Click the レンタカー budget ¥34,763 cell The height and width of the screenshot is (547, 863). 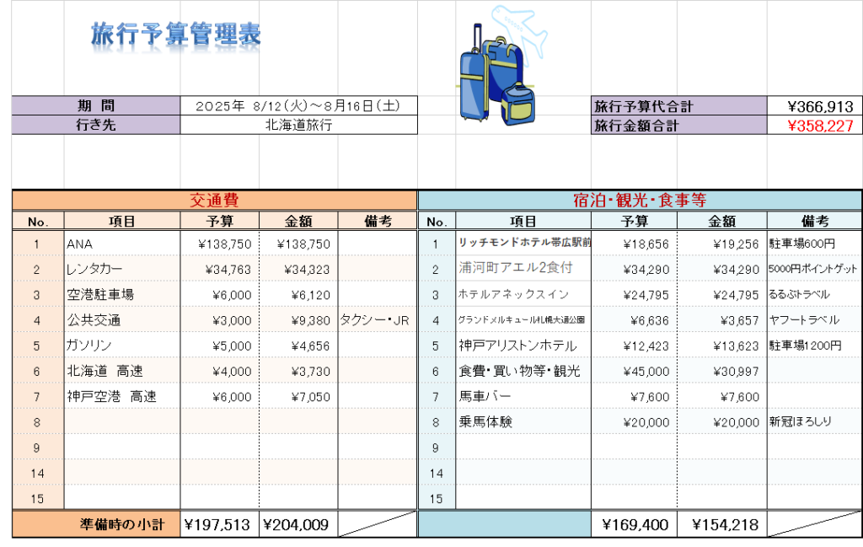coord(220,270)
